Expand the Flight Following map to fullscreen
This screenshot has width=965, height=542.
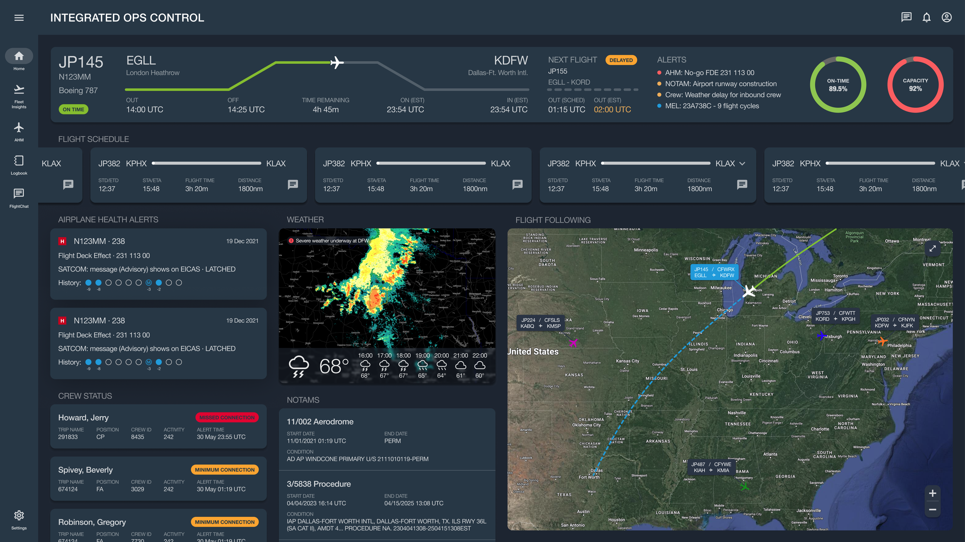pyautogui.click(x=932, y=249)
